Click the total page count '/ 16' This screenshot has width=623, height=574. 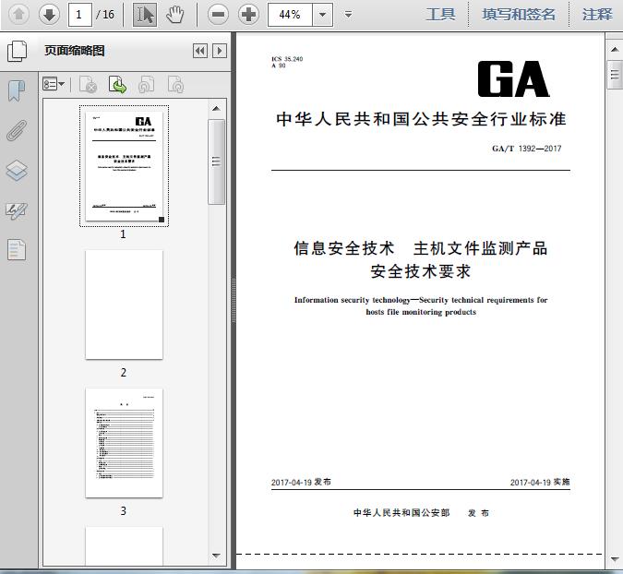tap(105, 15)
